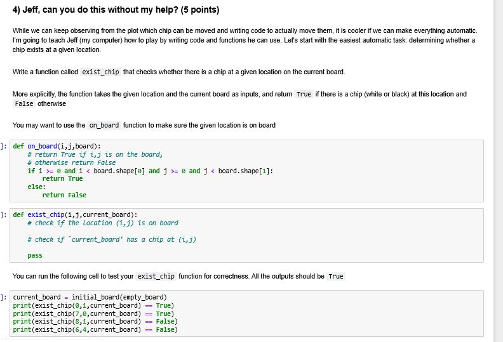Click the inline code "exist_chip" in the "Write a function called" sentence

(100, 72)
